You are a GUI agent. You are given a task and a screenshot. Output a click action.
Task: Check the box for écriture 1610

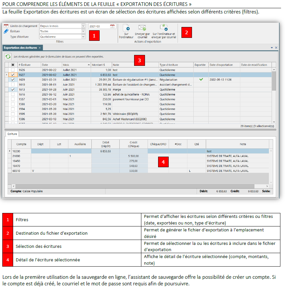pos(13,85)
